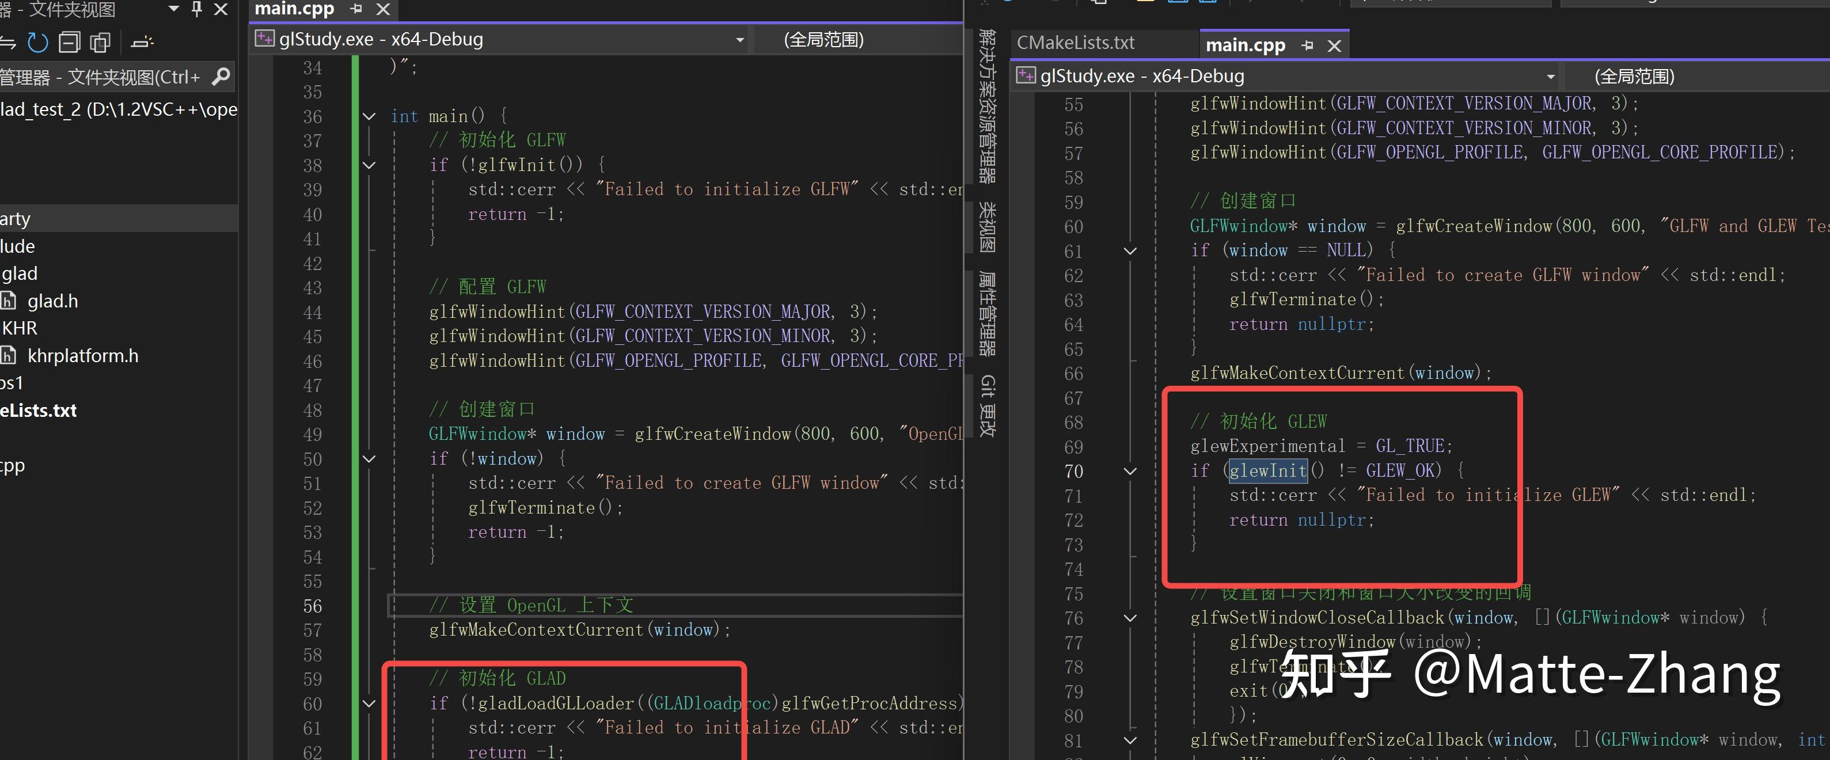Click the header file icon beside khrplatform.h
Viewport: 1830px width, 760px height.
pos(8,355)
